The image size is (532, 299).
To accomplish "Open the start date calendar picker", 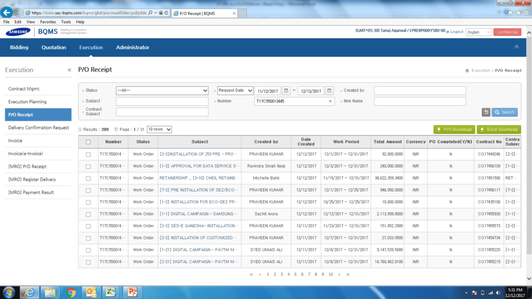I will point(286,90).
